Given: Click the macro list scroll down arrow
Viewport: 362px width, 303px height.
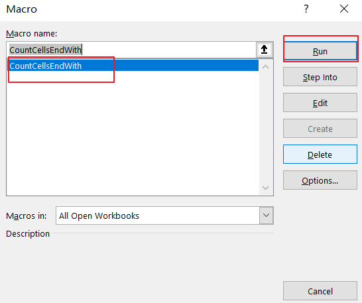Looking at the screenshot, I should point(265,188).
